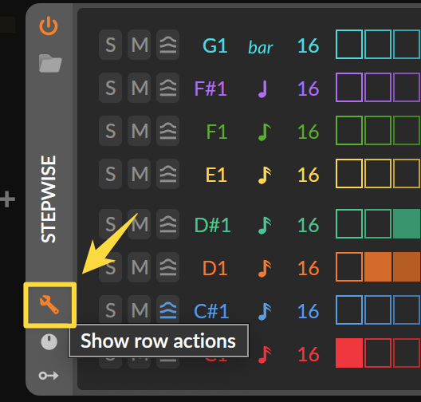
Task: Click the blue note icon in the C#1 row
Action: coord(265,312)
